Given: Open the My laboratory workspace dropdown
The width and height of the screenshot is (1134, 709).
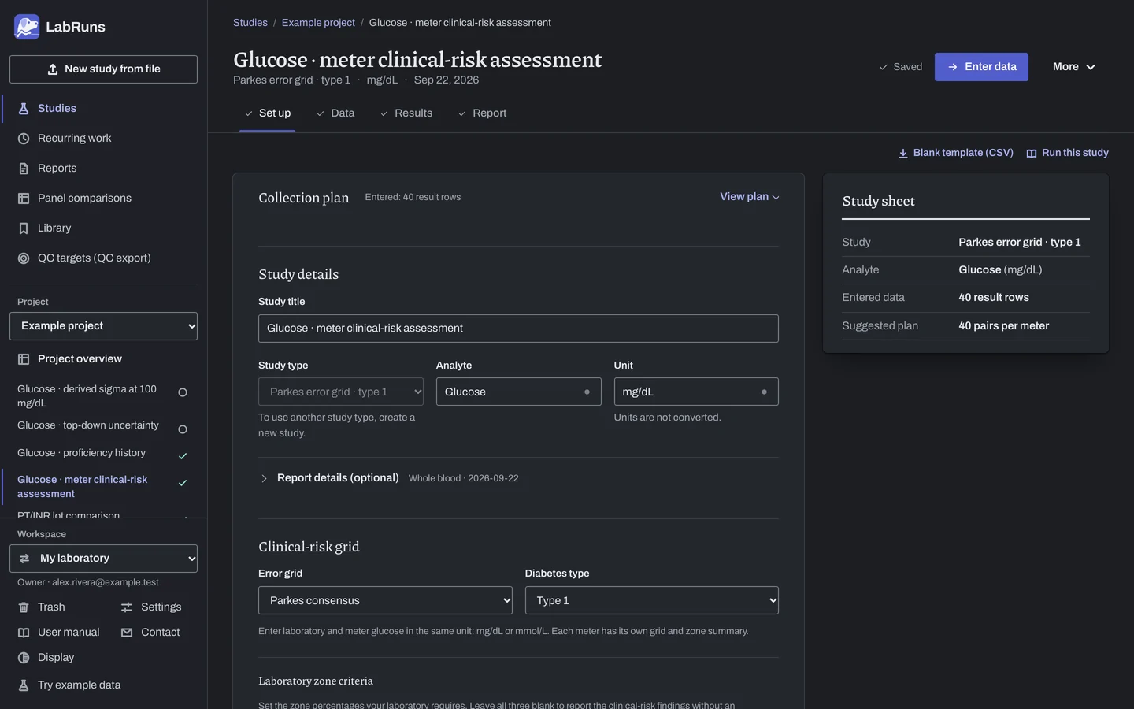Looking at the screenshot, I should coord(103,559).
